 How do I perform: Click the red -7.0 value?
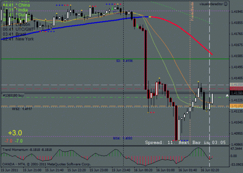[x=9, y=141]
